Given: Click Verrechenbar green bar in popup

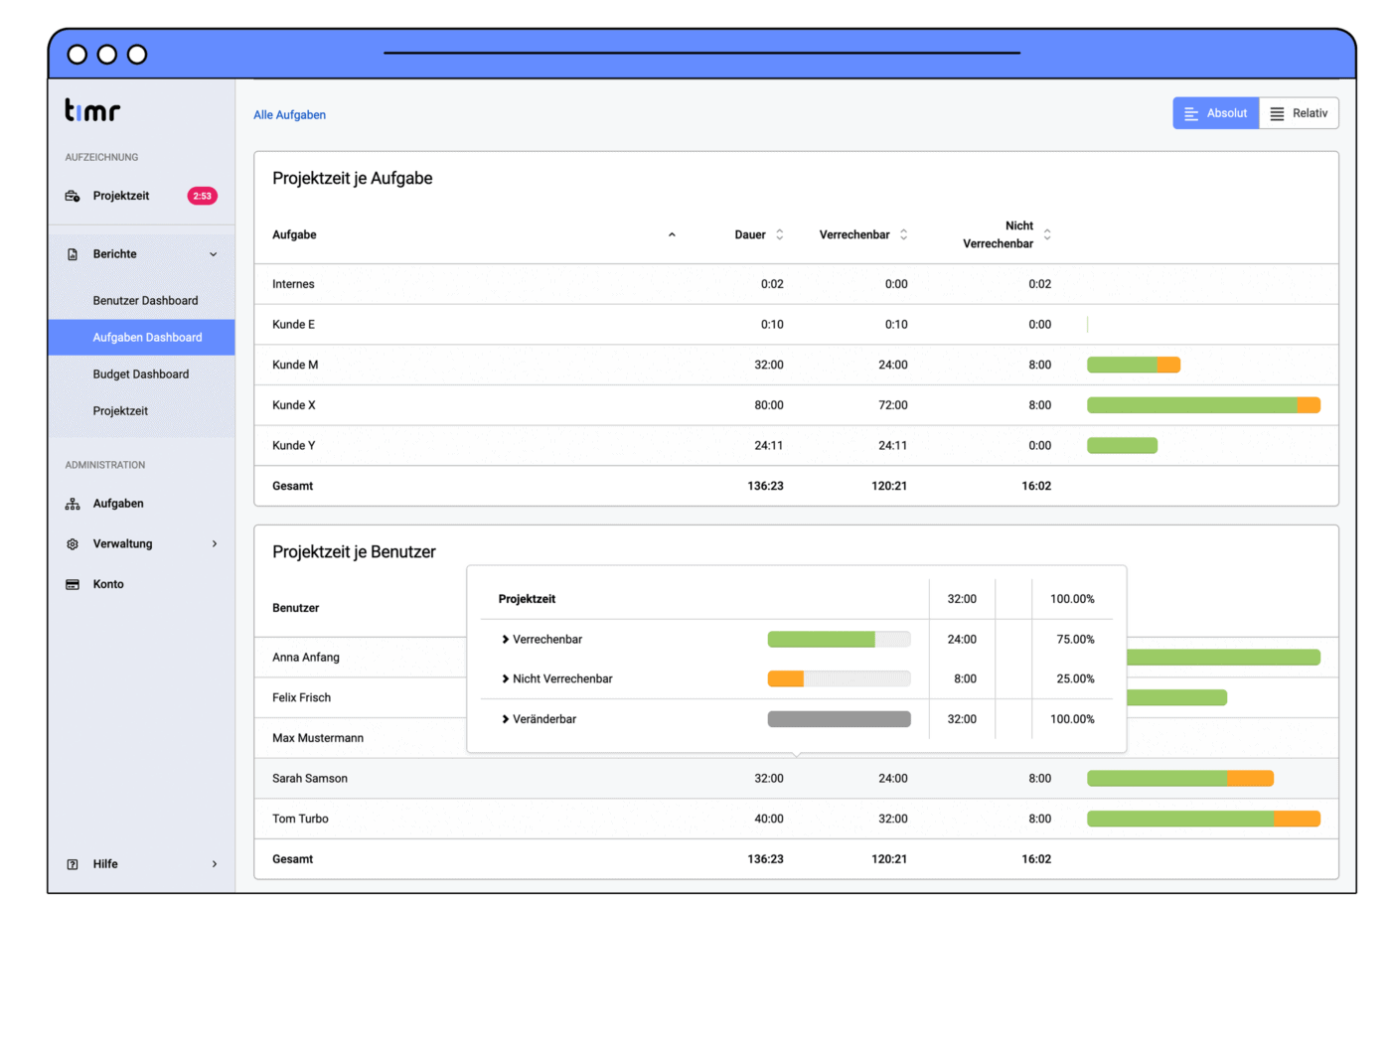Looking at the screenshot, I should click(821, 640).
